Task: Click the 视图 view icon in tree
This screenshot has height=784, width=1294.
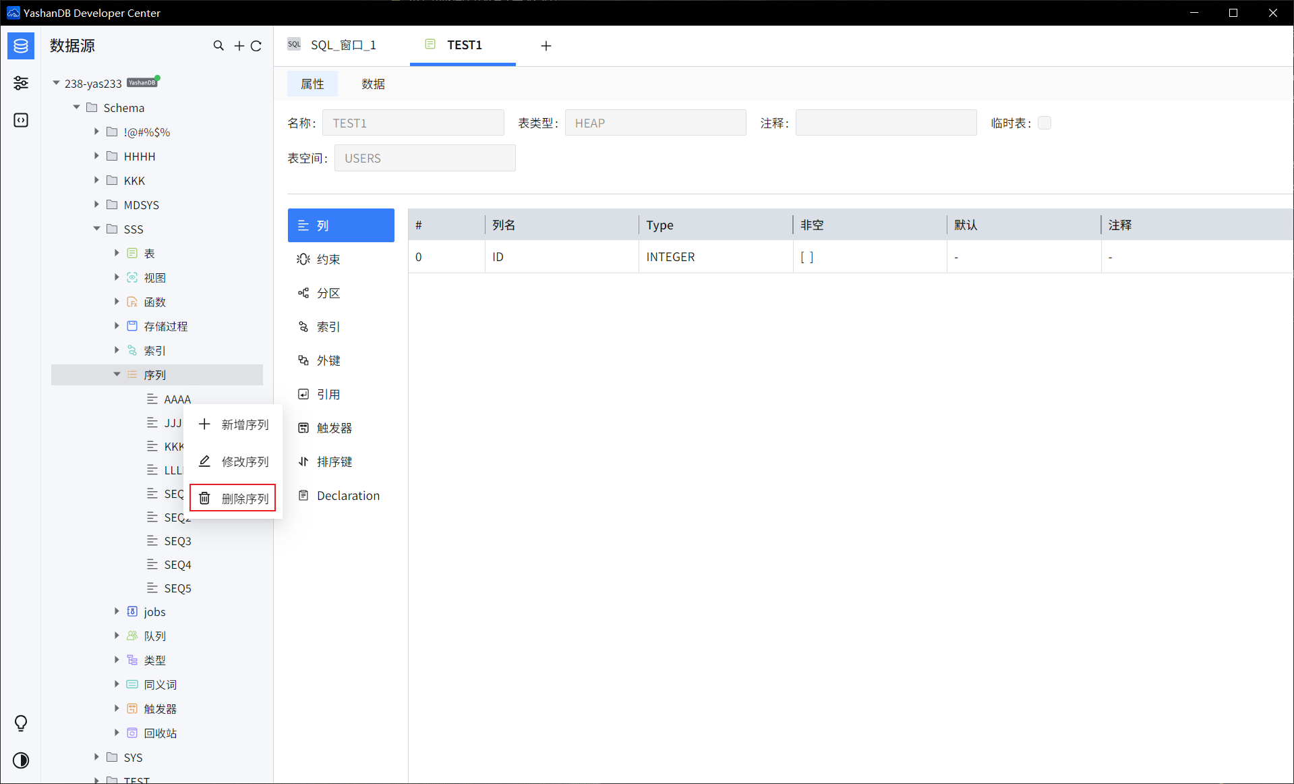Action: (132, 277)
